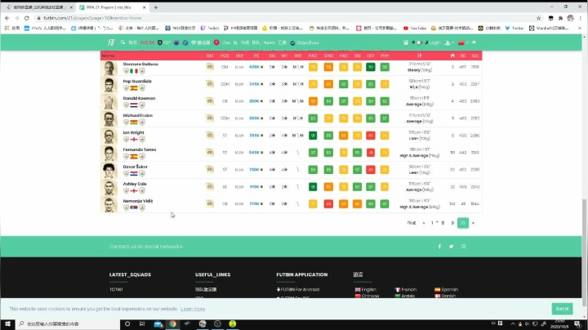
Task: Click the Windows taskbar search box
Action: click(68, 323)
